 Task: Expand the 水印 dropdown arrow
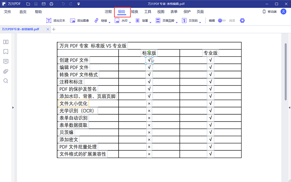point(130,23)
